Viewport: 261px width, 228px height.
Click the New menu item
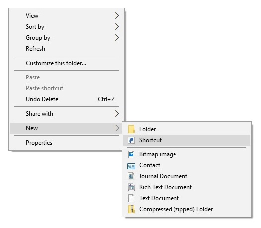coord(67,128)
